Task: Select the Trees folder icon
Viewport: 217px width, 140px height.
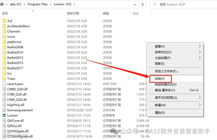Action: (x=4, y=78)
